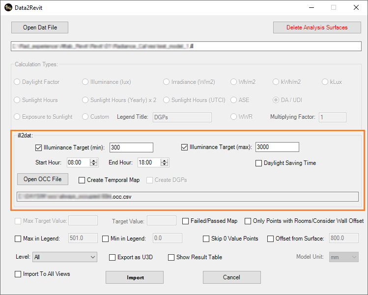368x295 pixels.
Task: Decrease Start Hour with down arrow
Action: [x=94, y=164]
